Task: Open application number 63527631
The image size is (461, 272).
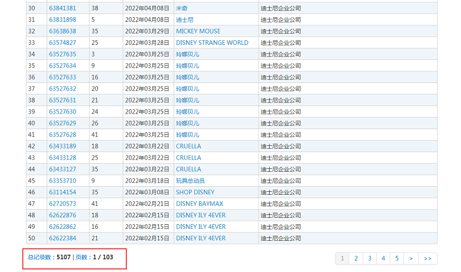Action: (x=62, y=100)
